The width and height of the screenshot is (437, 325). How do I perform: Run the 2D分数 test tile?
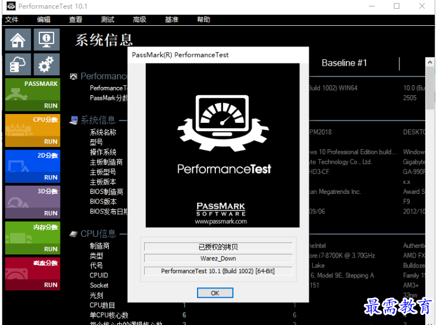32,166
